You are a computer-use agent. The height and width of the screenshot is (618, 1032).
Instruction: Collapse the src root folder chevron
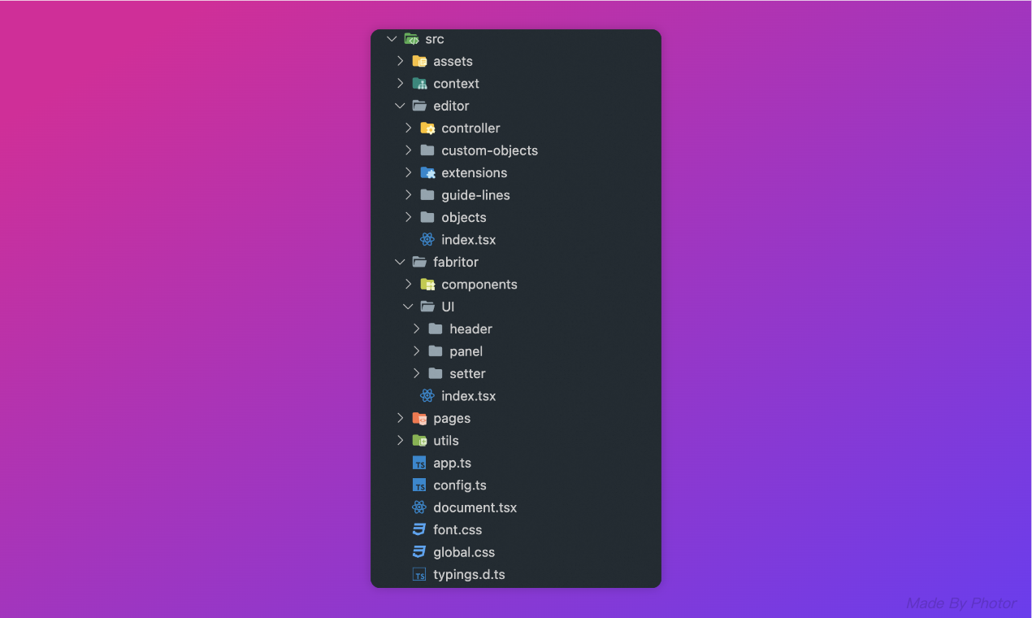392,39
